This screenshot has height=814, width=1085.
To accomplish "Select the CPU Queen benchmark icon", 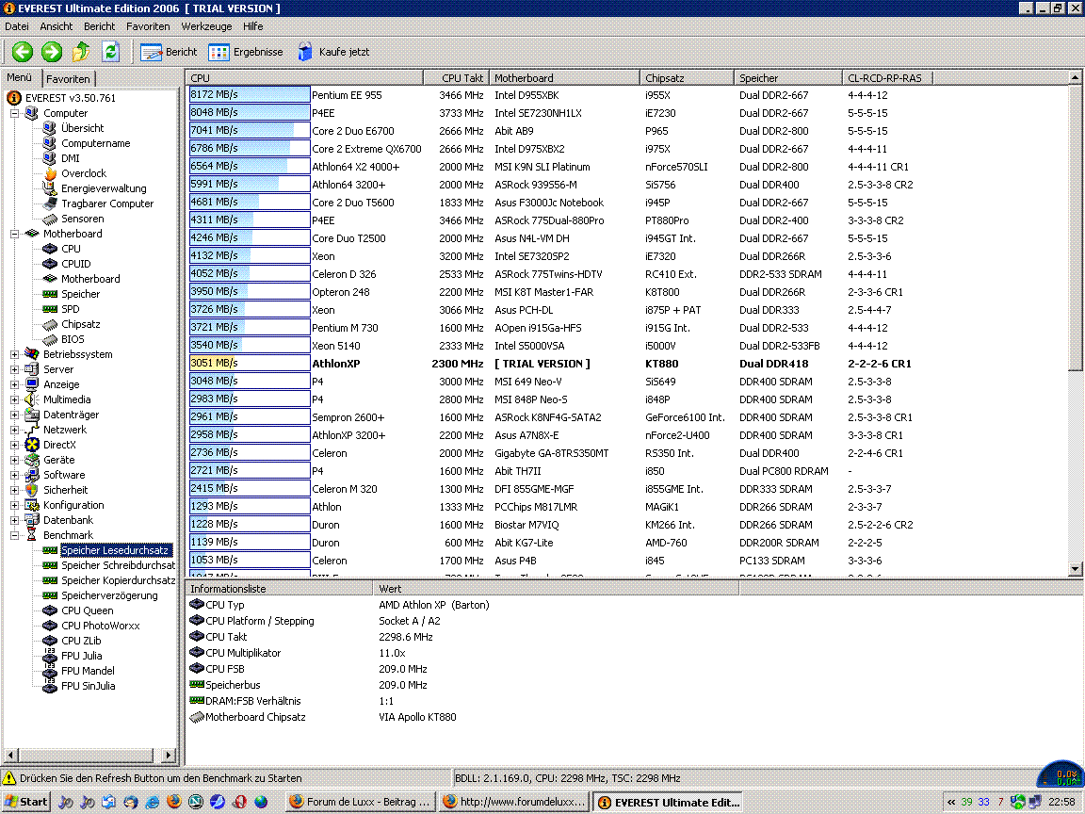I will (x=50, y=610).
